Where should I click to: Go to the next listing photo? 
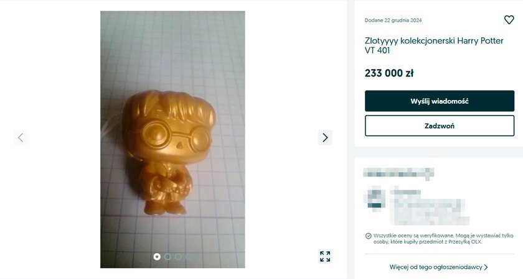coord(325,137)
